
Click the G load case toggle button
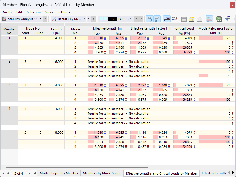pos(113,19)
